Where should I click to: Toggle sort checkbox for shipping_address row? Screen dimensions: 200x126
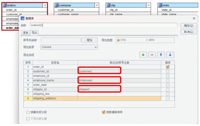(168, 99)
